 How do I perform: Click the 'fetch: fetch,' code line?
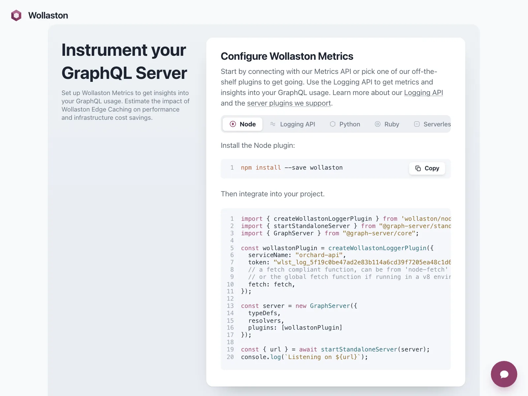tap(272, 284)
